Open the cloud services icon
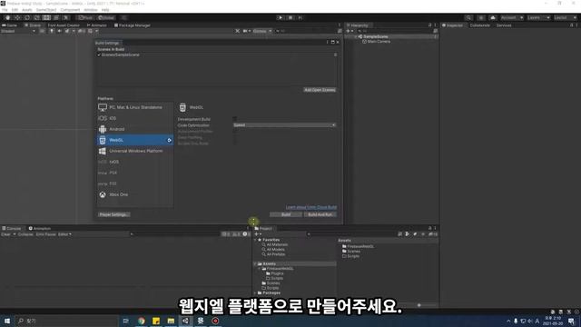This screenshot has width=581, height=327. coord(492,18)
